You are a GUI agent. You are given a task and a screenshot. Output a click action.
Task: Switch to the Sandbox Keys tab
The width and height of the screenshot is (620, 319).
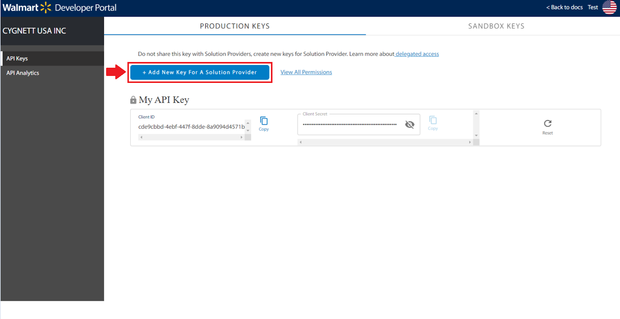click(x=496, y=26)
